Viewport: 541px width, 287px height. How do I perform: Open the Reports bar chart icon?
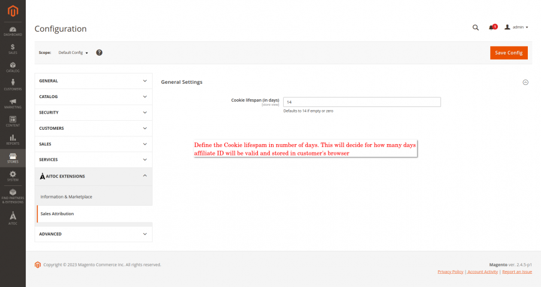(13, 140)
